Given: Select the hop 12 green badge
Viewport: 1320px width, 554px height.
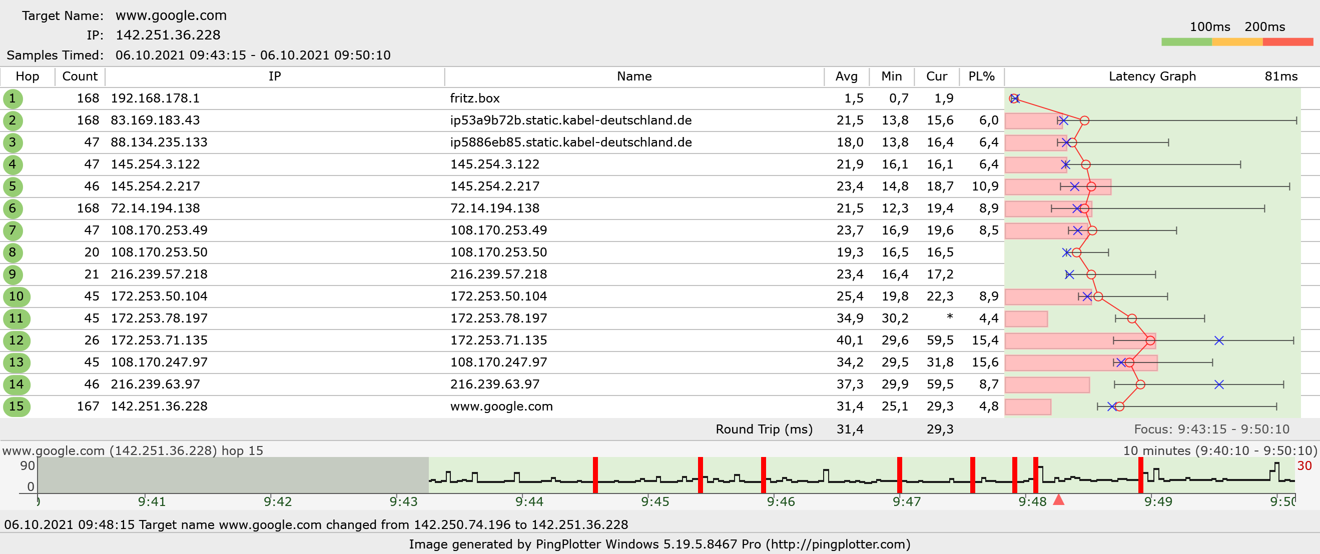Looking at the screenshot, I should (17, 340).
